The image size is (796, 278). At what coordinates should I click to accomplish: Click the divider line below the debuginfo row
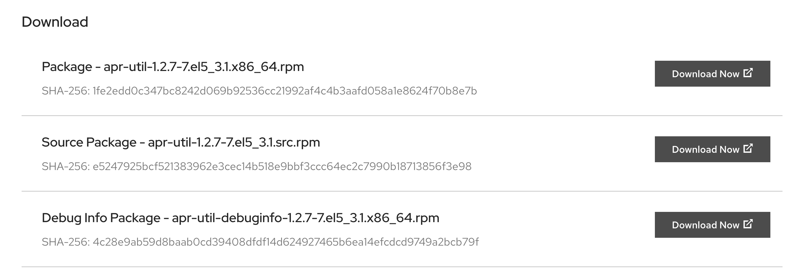pos(402,267)
